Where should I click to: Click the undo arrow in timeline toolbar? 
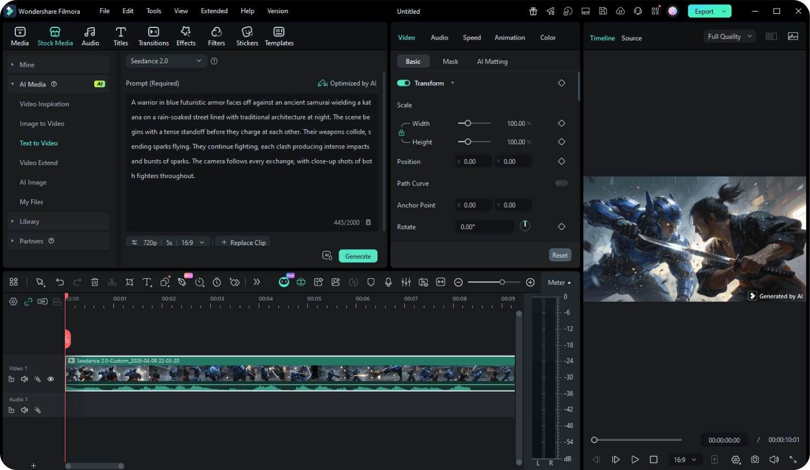[60, 282]
